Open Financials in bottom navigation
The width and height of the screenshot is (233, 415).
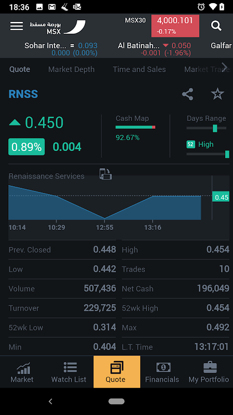162,372
